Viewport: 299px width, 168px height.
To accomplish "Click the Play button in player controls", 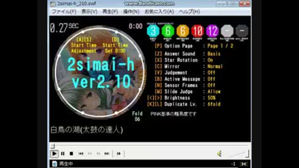I will tap(54, 153).
